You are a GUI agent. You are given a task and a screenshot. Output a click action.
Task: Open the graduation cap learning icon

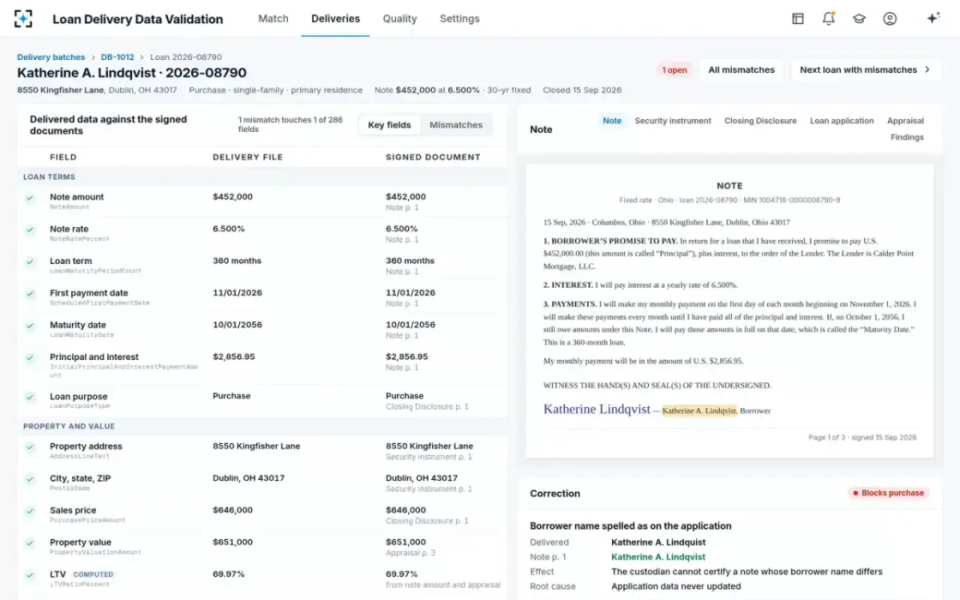pos(859,18)
